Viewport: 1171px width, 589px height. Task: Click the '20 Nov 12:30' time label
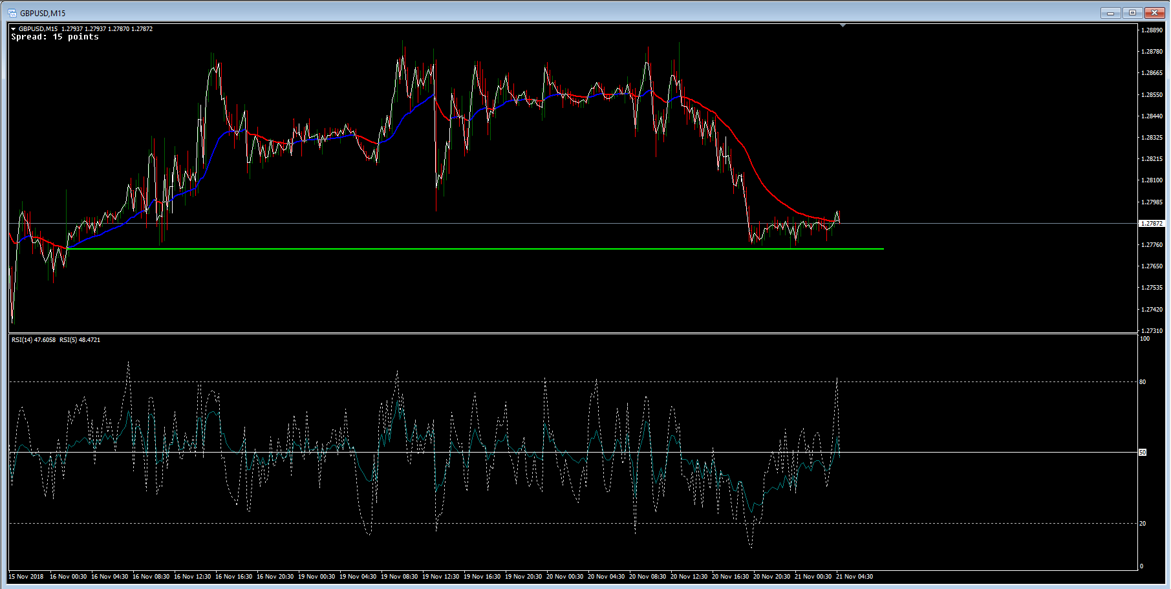(x=689, y=577)
